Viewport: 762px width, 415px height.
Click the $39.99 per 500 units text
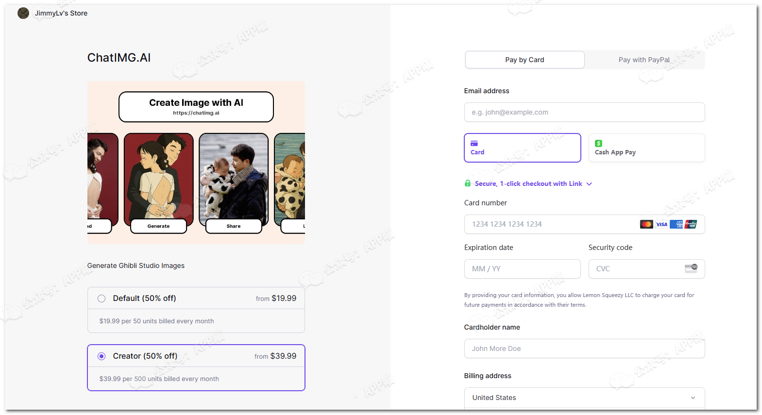pyautogui.click(x=159, y=379)
